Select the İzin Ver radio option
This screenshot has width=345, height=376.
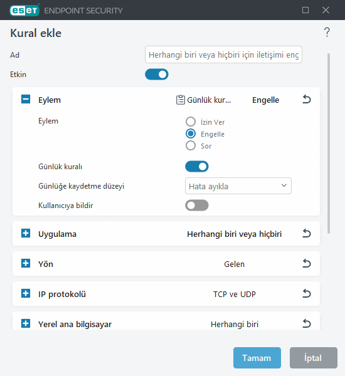pos(191,122)
